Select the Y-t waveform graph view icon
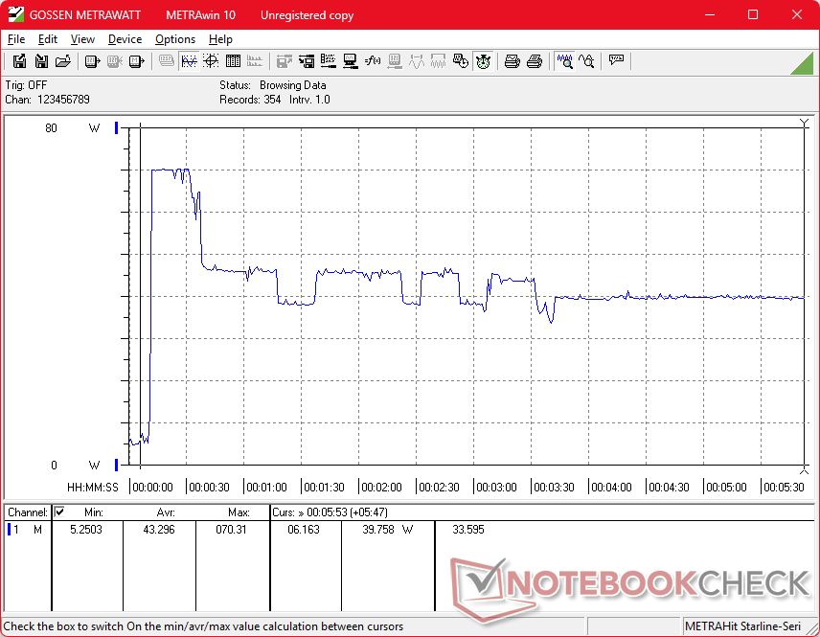Screen dimensions: 820x637 pos(189,61)
